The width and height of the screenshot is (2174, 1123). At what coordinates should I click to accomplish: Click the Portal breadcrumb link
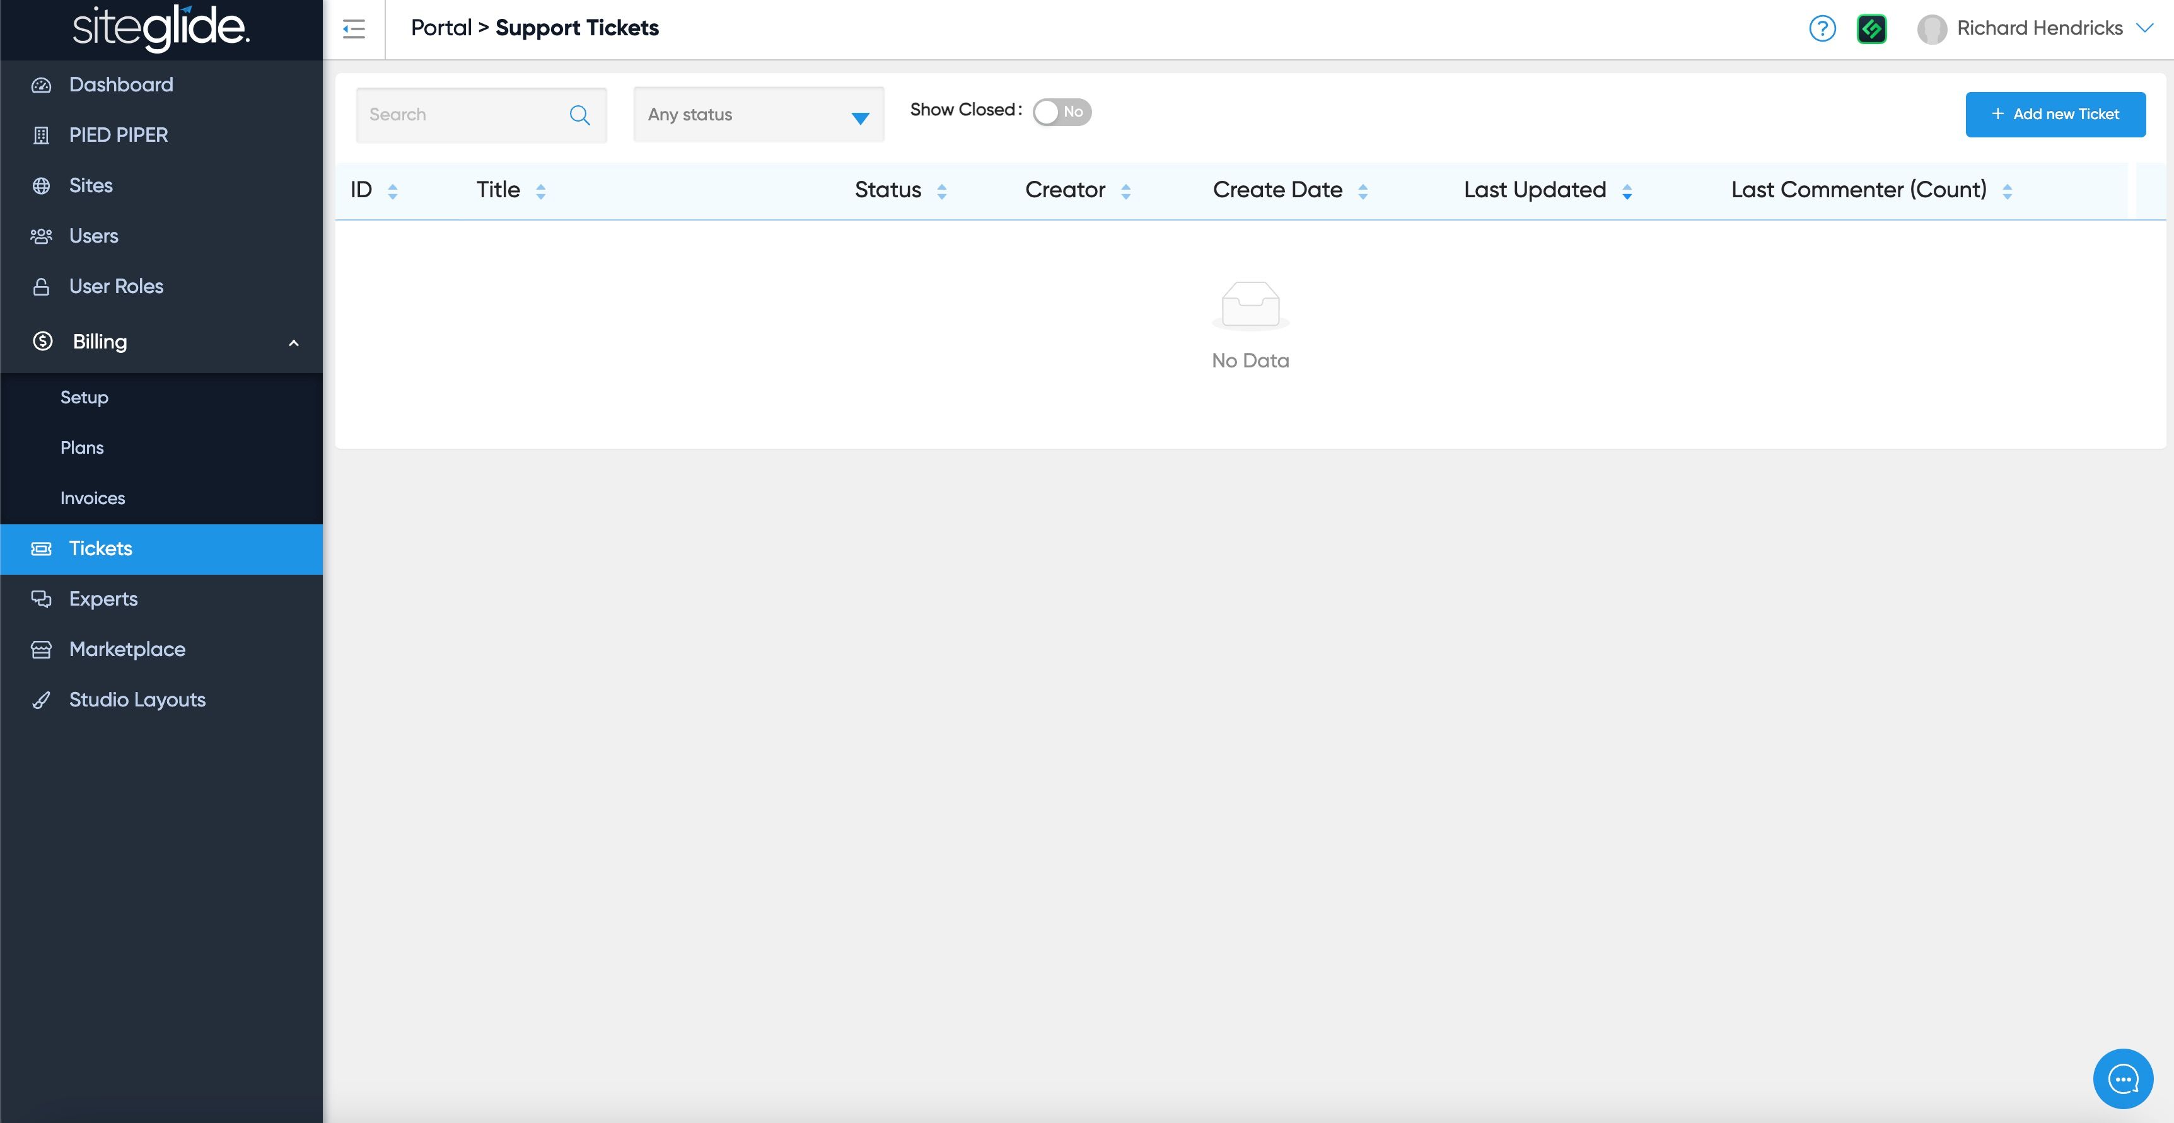441,28
